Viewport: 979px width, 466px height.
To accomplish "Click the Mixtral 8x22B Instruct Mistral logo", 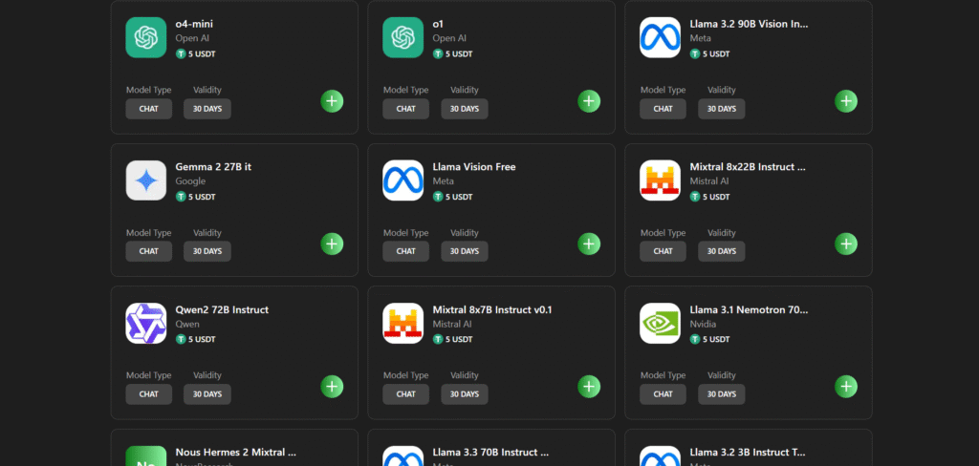I will 660,180.
